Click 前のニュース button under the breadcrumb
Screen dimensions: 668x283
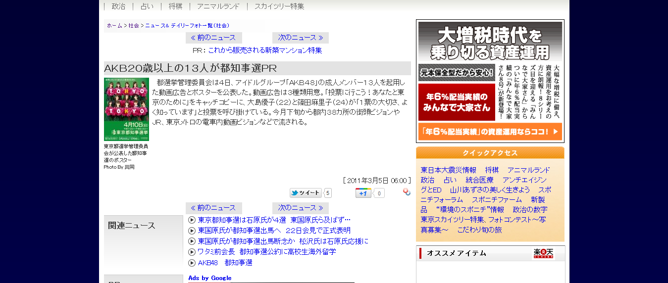(214, 38)
